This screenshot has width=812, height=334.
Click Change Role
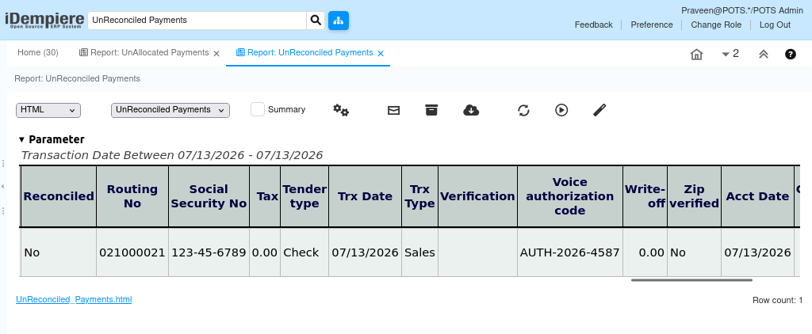click(716, 25)
